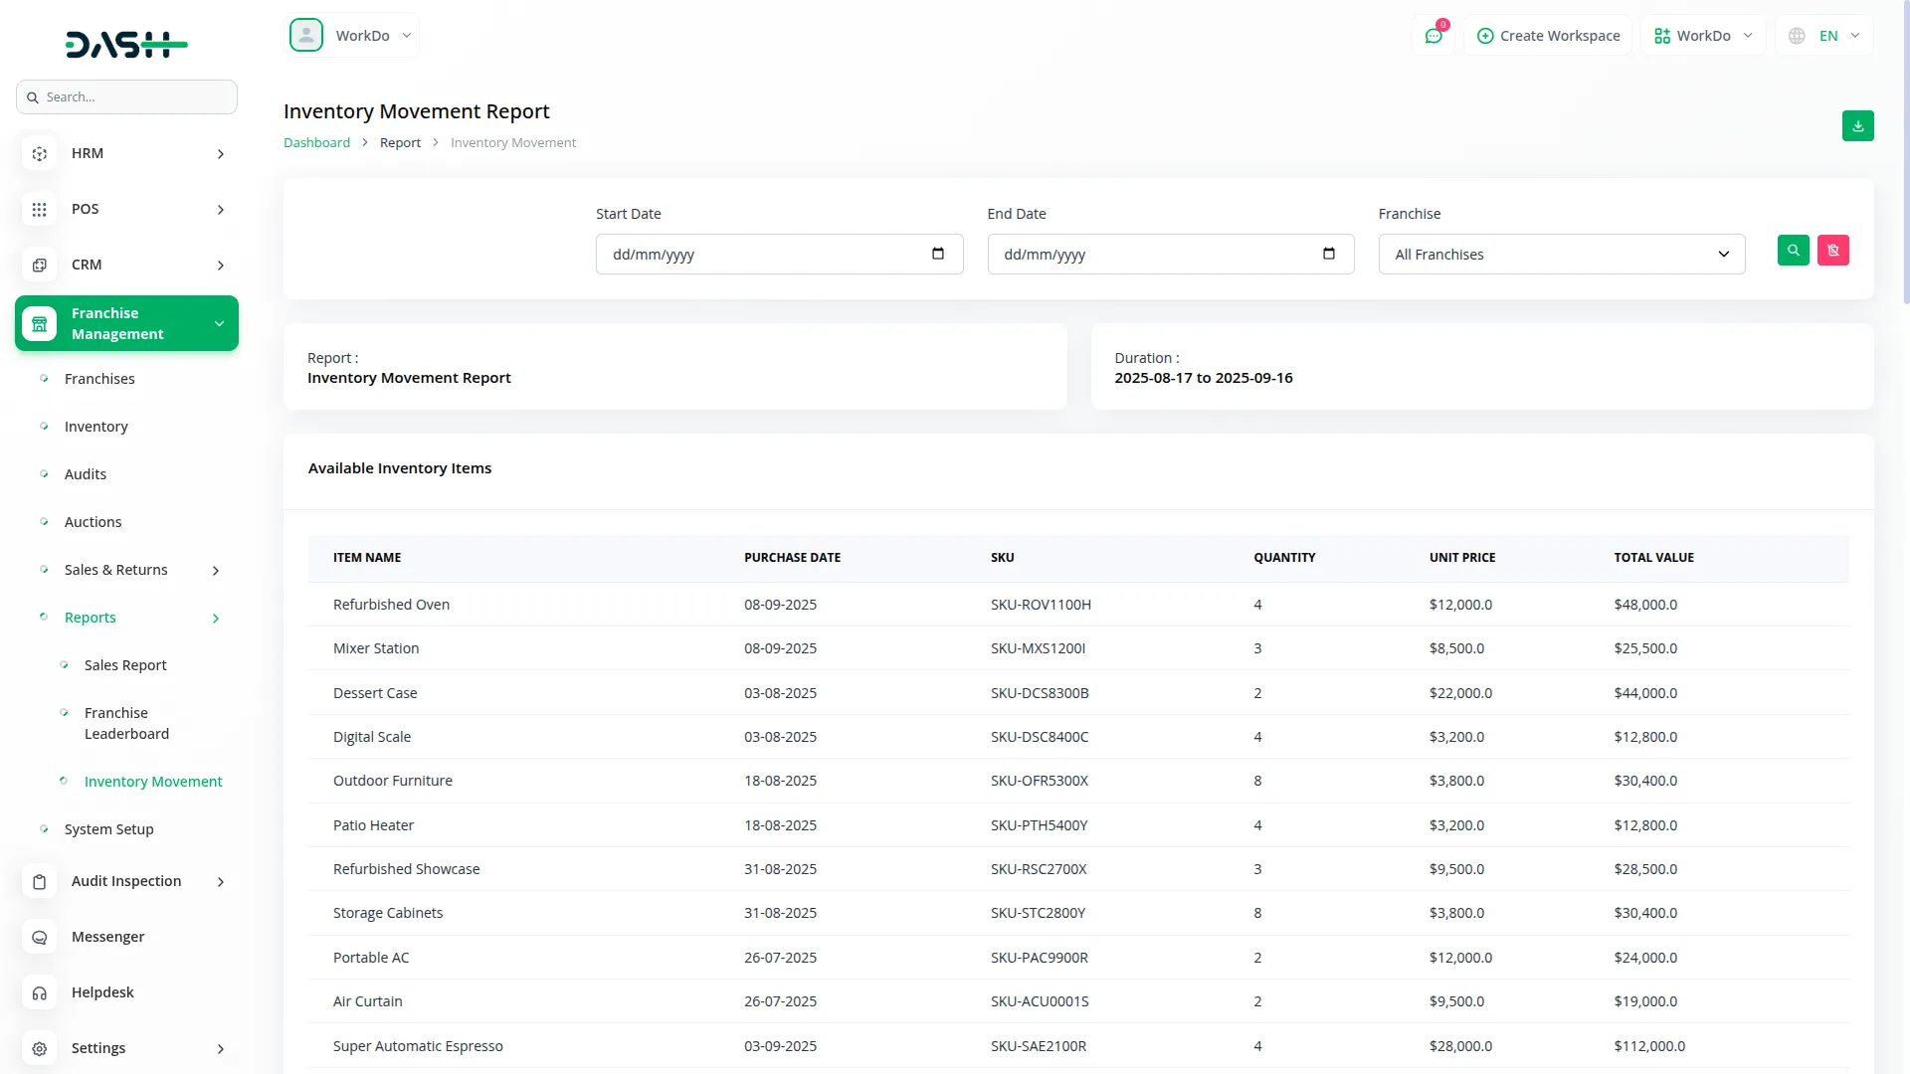Click the green search filter icon
The height and width of the screenshot is (1074, 1910).
(x=1793, y=251)
